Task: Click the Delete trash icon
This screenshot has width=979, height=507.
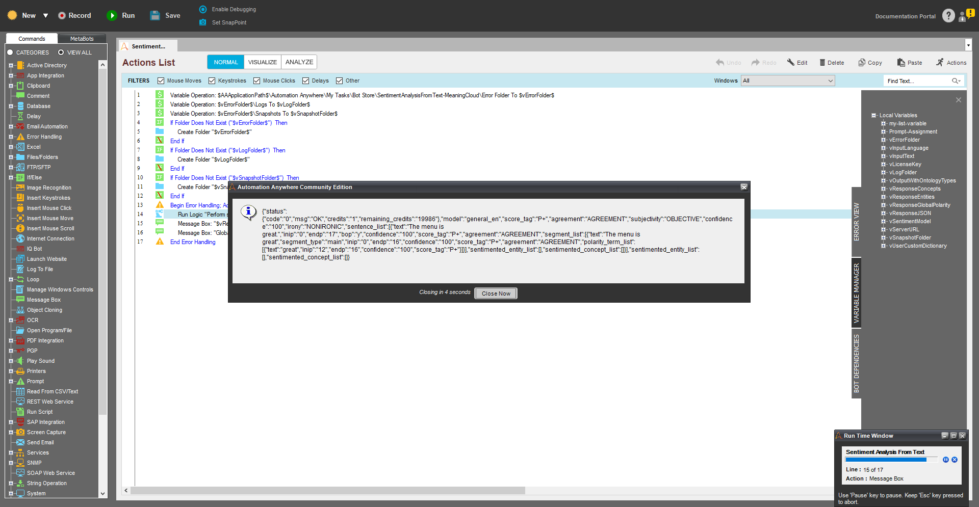Action: click(x=822, y=63)
